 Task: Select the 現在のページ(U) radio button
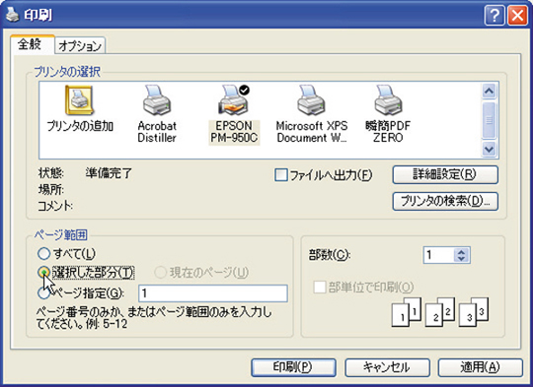coord(160,272)
